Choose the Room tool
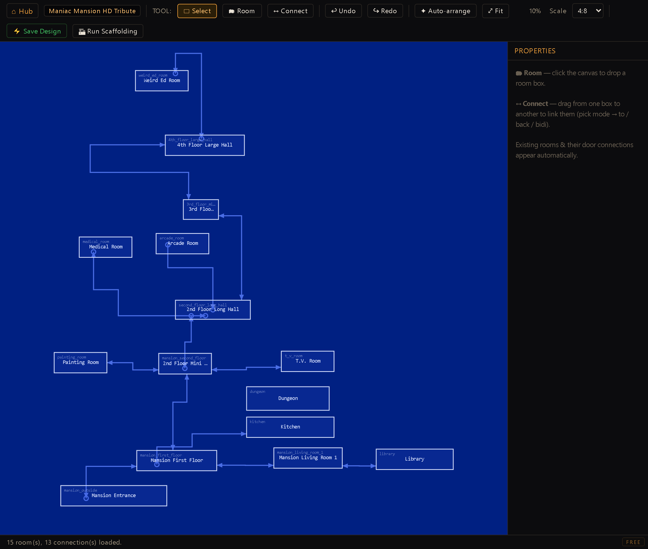 242,11
